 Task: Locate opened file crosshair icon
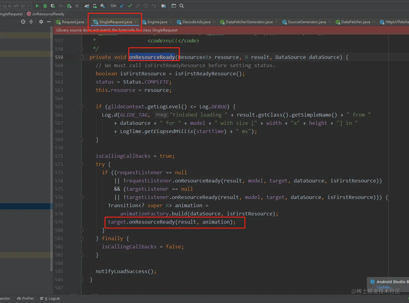[x=23, y=22]
